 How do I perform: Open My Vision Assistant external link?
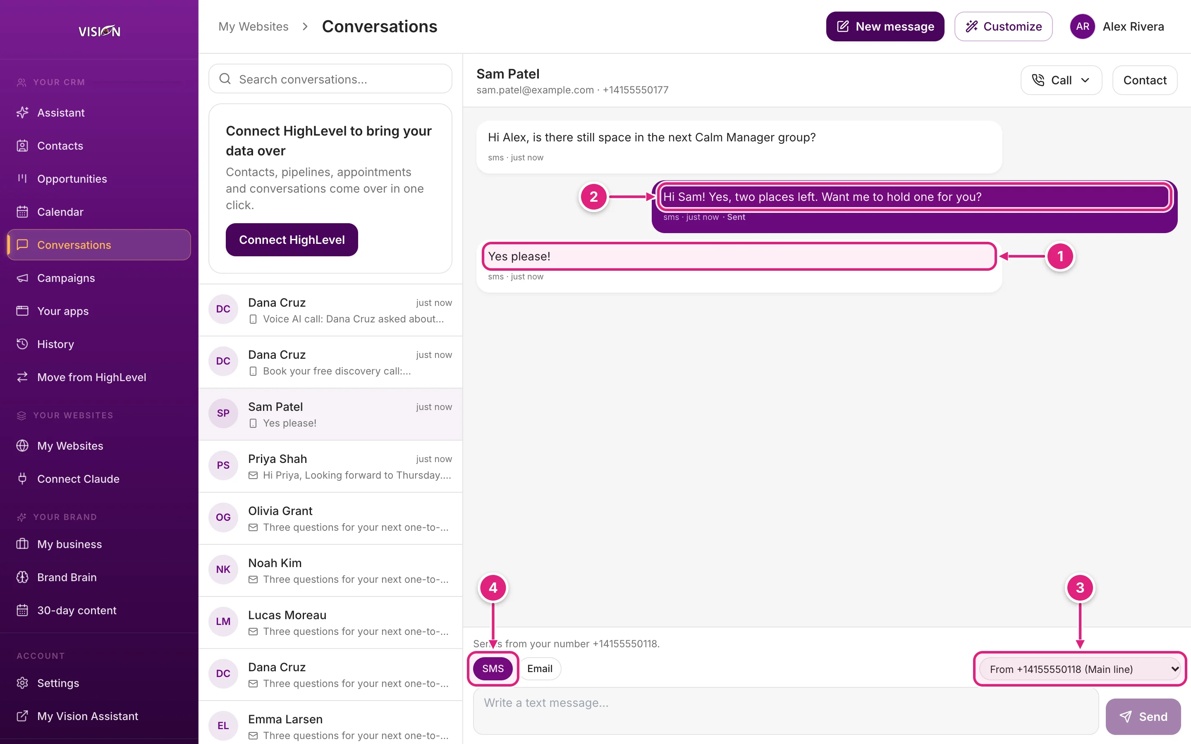(x=99, y=715)
